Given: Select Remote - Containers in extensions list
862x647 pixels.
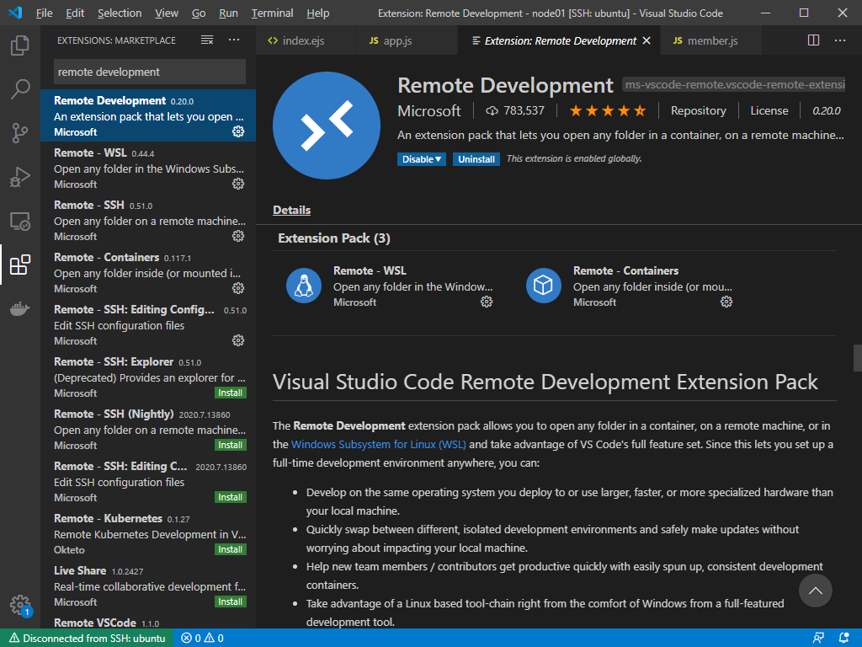Looking at the screenshot, I should click(148, 273).
